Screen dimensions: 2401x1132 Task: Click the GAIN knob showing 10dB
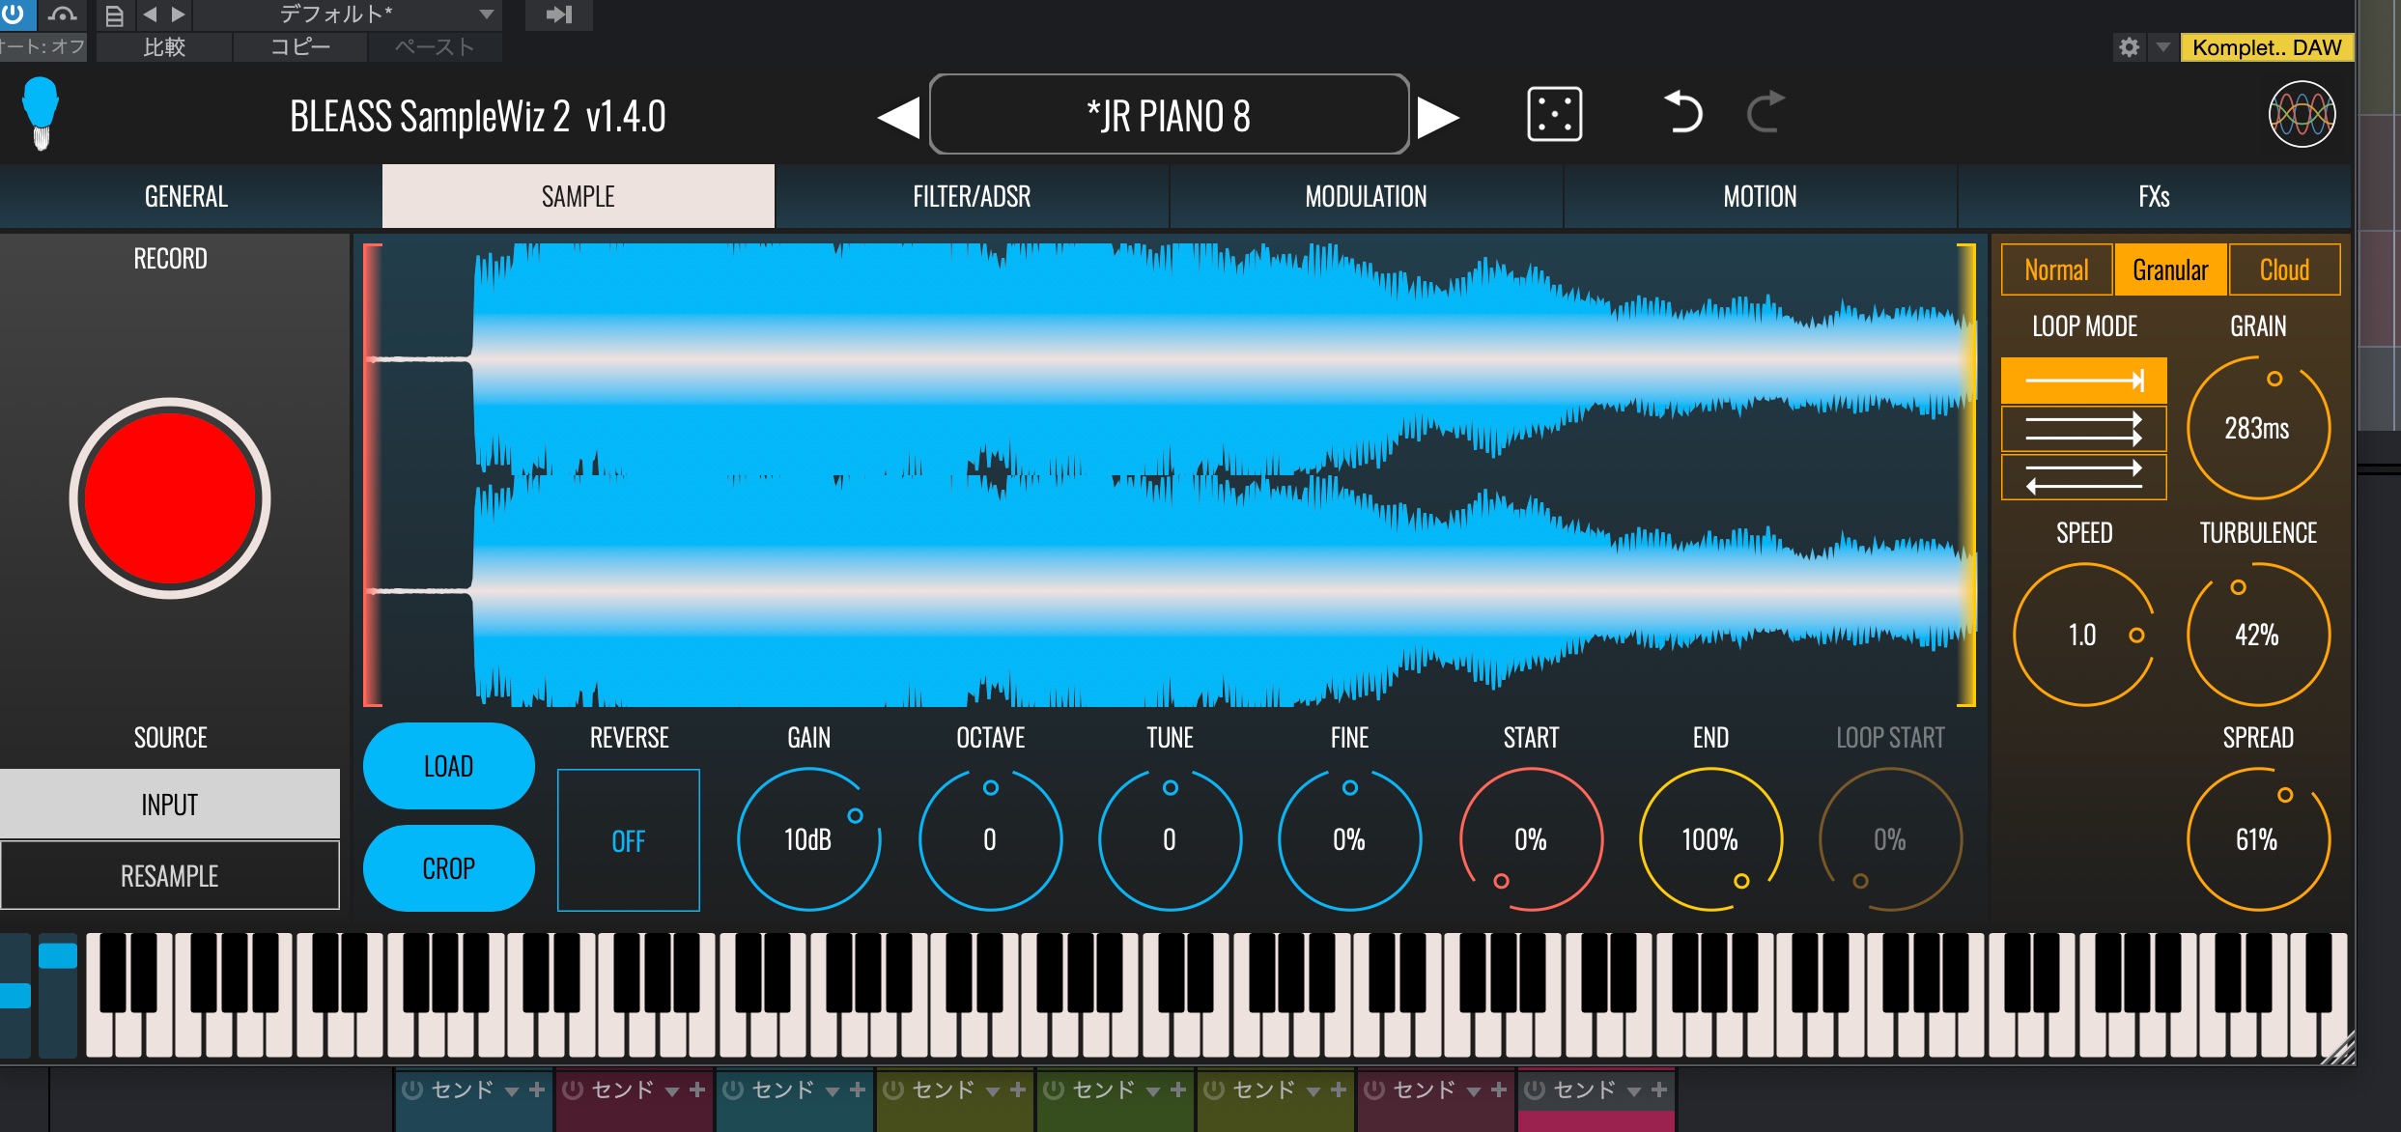tap(808, 839)
